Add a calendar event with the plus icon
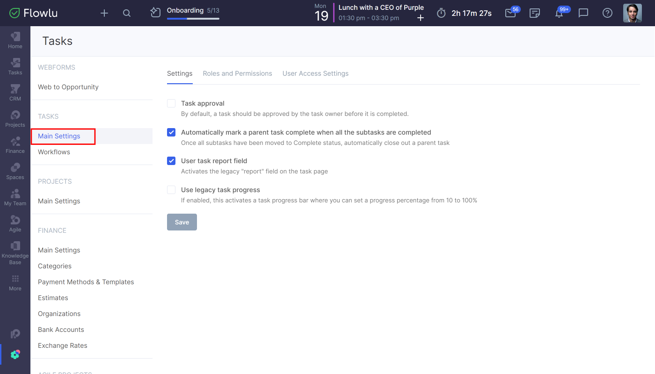The height and width of the screenshot is (374, 655). pos(421,18)
